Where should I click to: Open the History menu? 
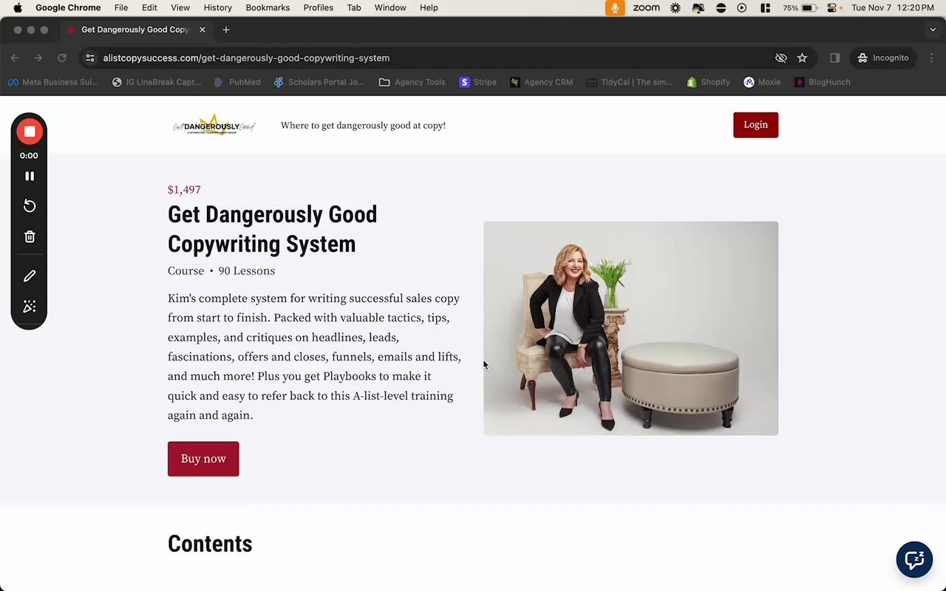[x=217, y=7]
